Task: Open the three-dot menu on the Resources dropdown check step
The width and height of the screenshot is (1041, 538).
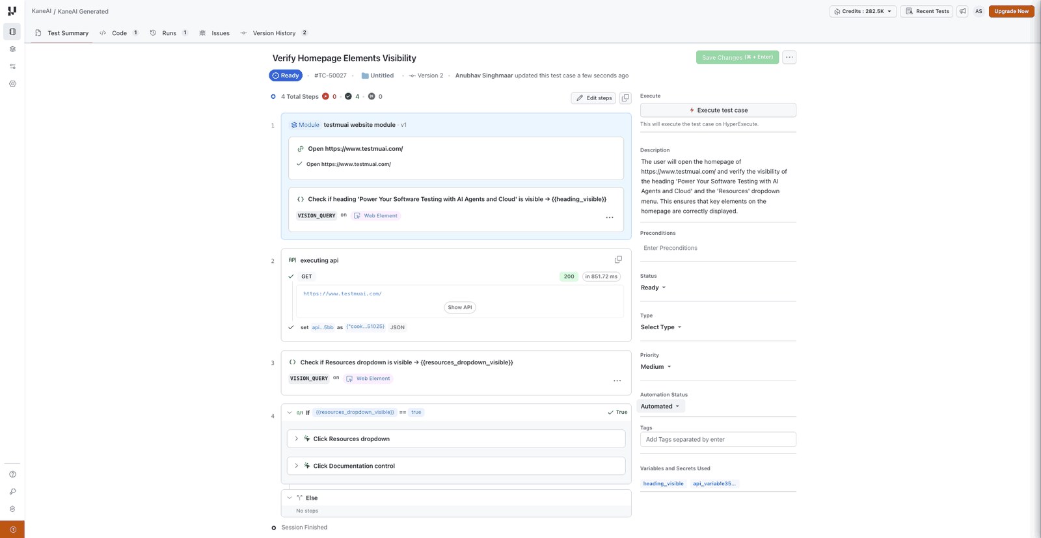Action: (617, 381)
